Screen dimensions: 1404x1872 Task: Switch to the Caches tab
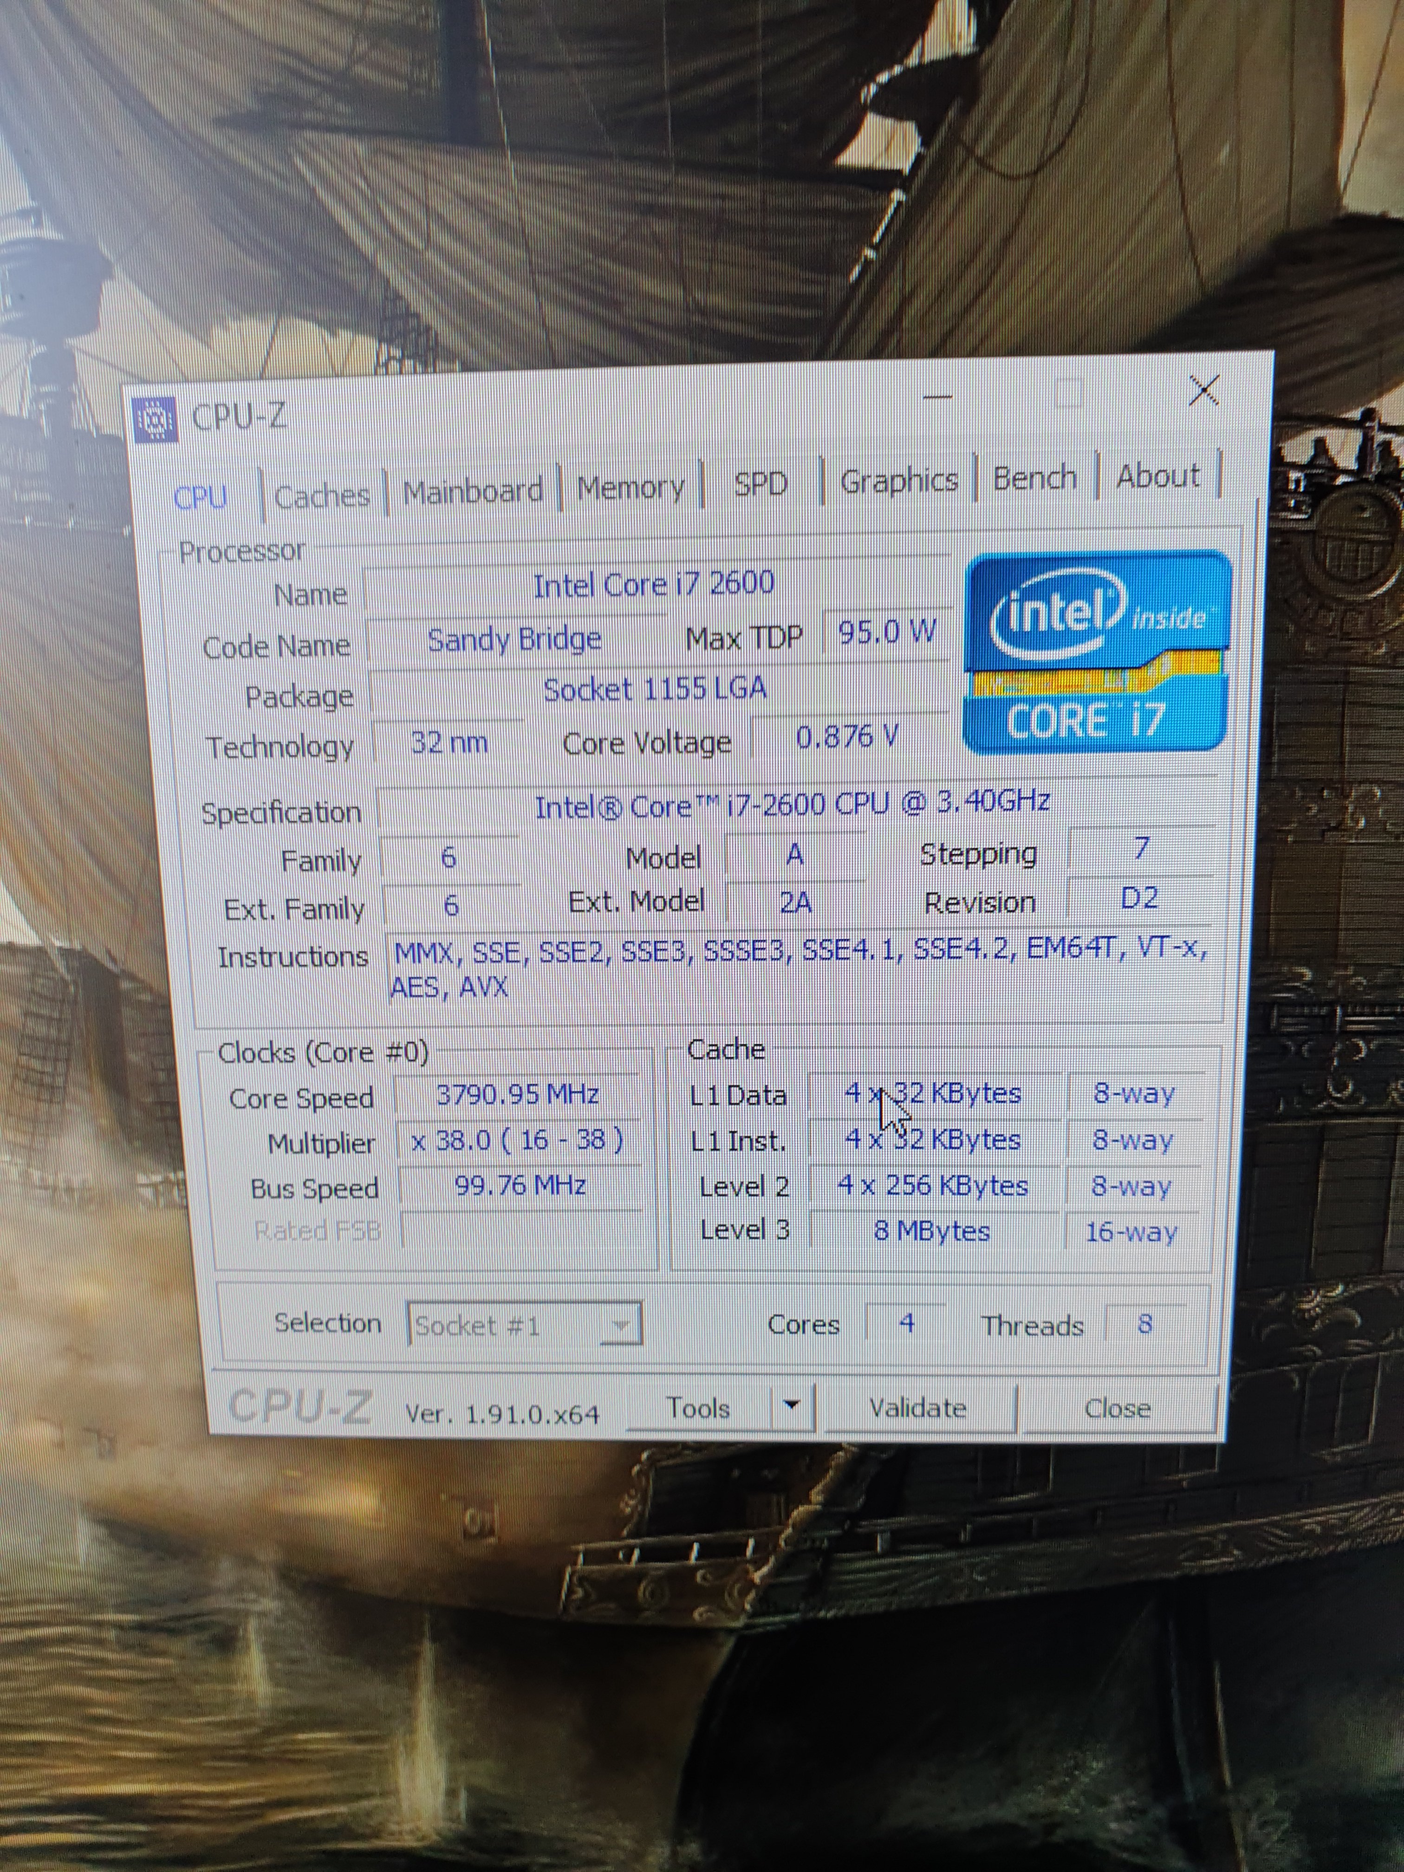click(x=322, y=495)
